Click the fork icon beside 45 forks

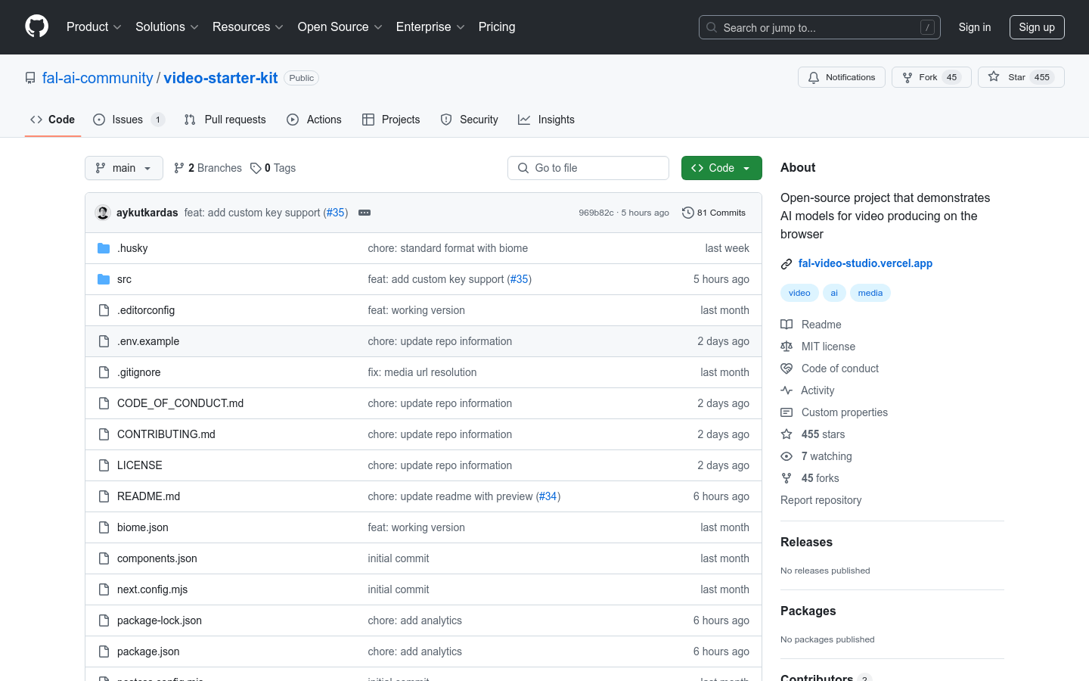[x=786, y=478]
